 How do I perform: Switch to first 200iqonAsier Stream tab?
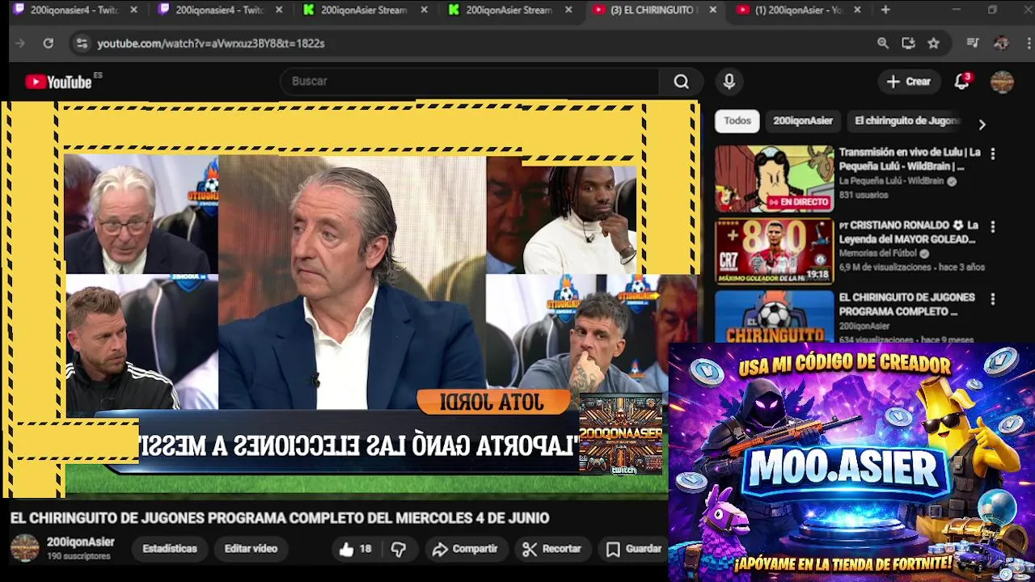coord(364,10)
